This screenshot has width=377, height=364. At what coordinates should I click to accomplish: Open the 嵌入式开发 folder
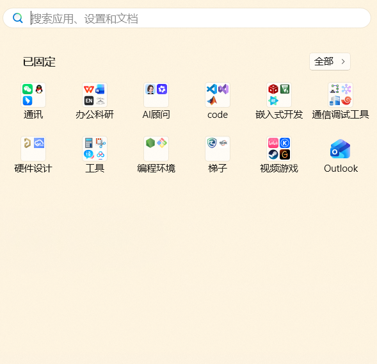279,95
